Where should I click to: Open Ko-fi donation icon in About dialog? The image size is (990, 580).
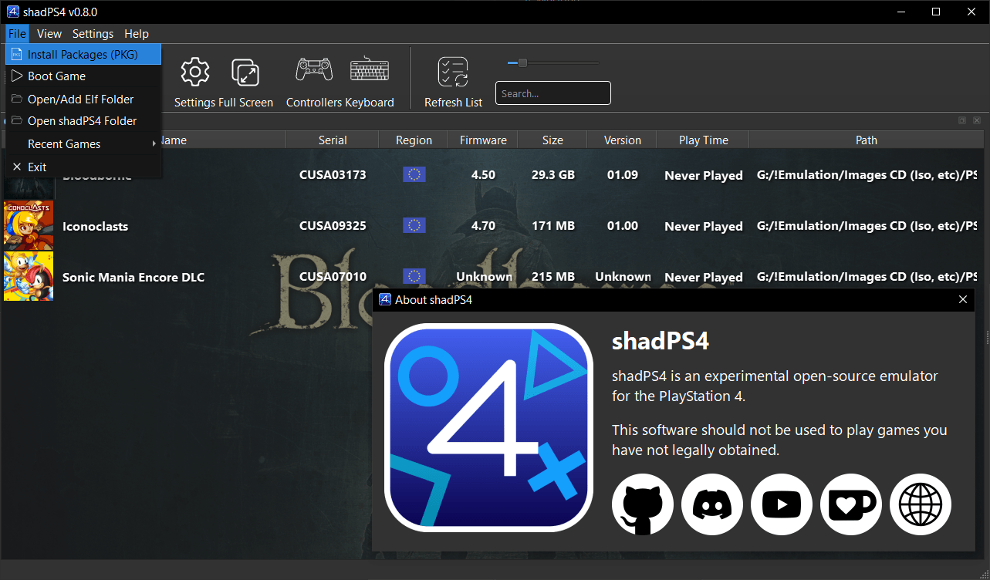pyautogui.click(x=851, y=504)
